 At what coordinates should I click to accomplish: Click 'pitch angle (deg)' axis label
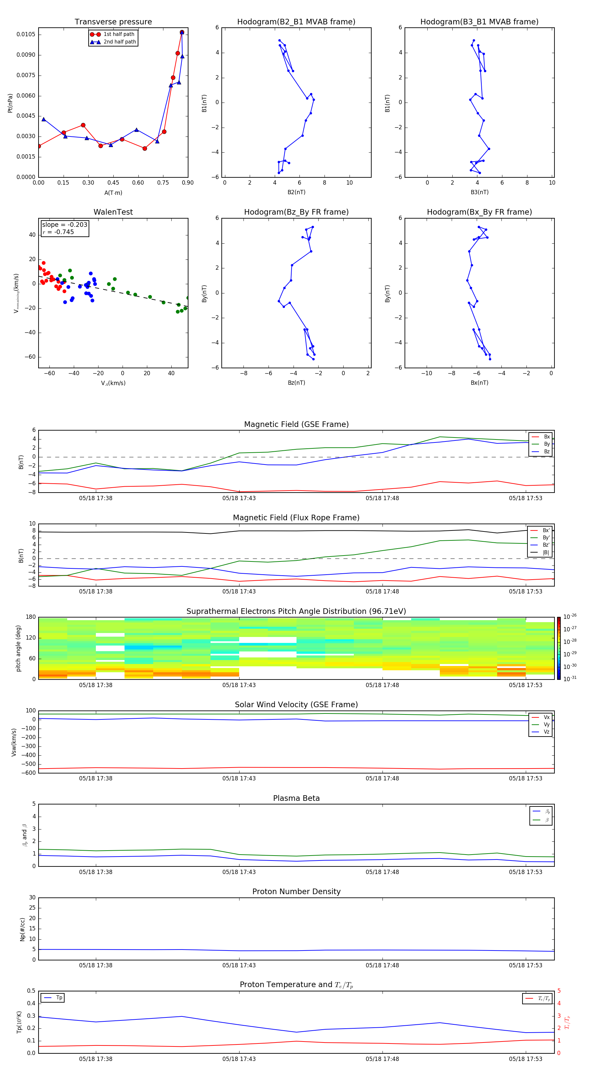(18, 648)
